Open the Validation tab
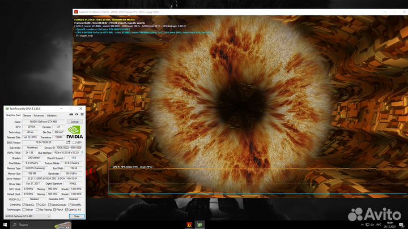Viewport: 408px width, 229px height. click(52, 115)
